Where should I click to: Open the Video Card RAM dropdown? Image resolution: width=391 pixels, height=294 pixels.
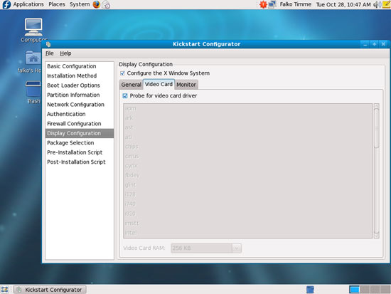pyautogui.click(x=237, y=248)
